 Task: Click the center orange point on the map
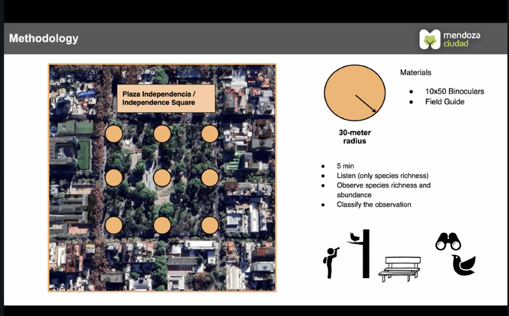[162, 178]
